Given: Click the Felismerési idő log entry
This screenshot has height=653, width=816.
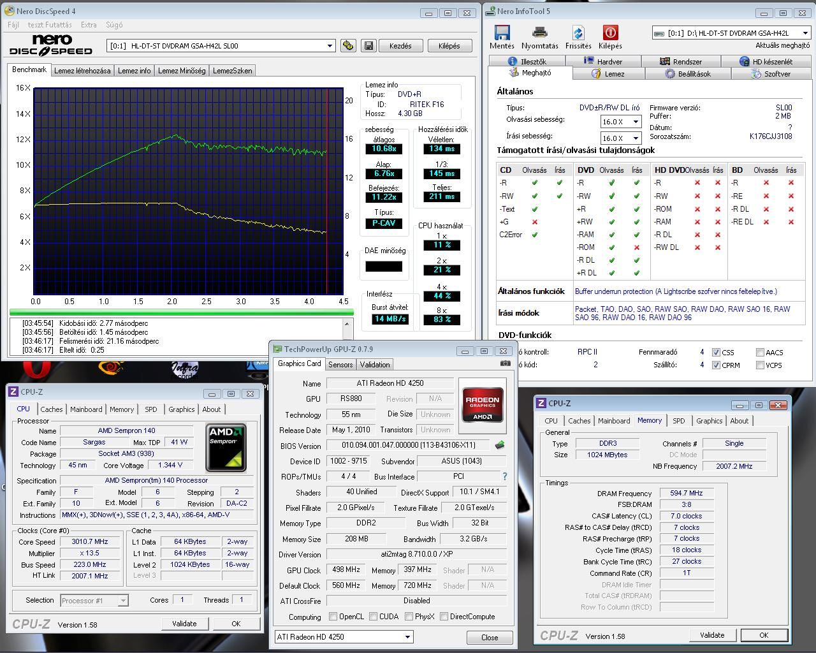Looking at the screenshot, I should click(90, 341).
